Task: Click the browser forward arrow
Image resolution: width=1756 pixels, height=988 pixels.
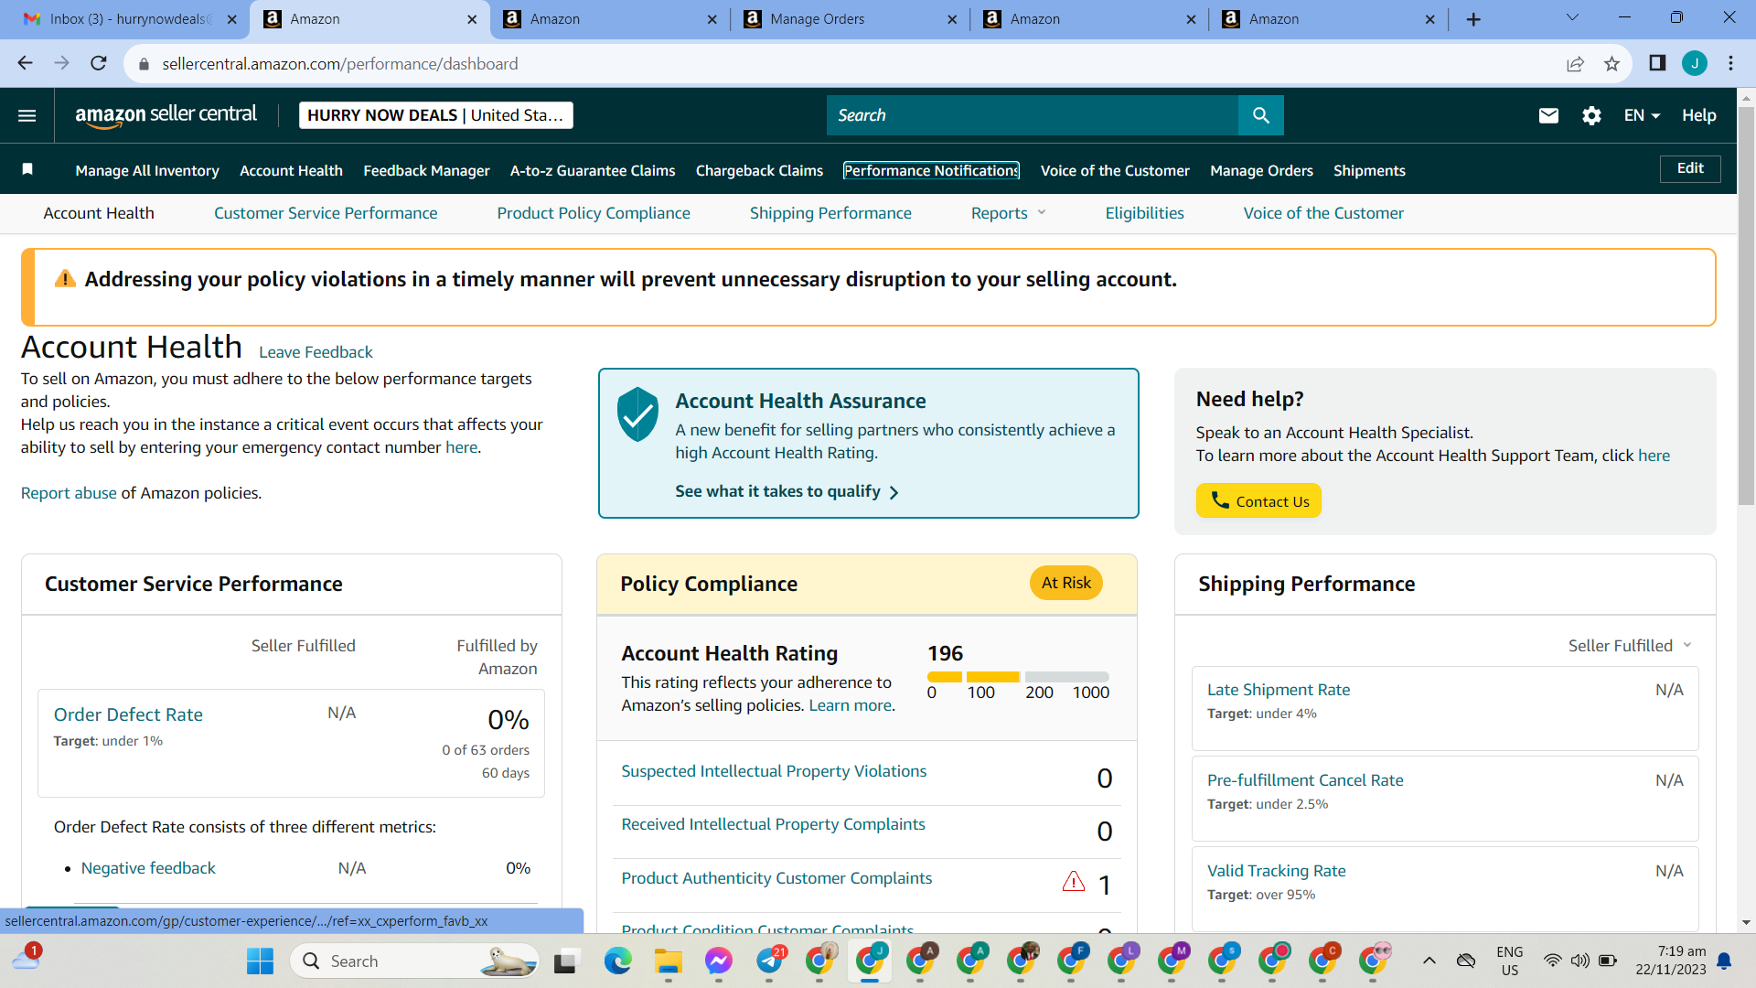Action: 61,63
